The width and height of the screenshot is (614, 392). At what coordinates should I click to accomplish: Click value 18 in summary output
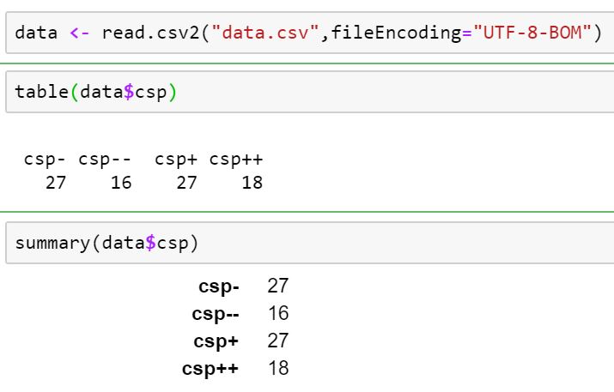(x=278, y=369)
